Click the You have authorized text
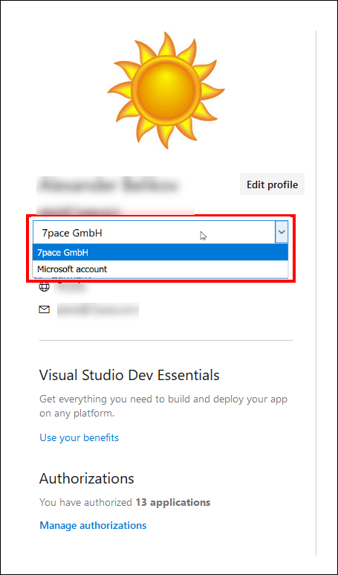Screen dimensions: 338x575 pyautogui.click(x=85, y=502)
